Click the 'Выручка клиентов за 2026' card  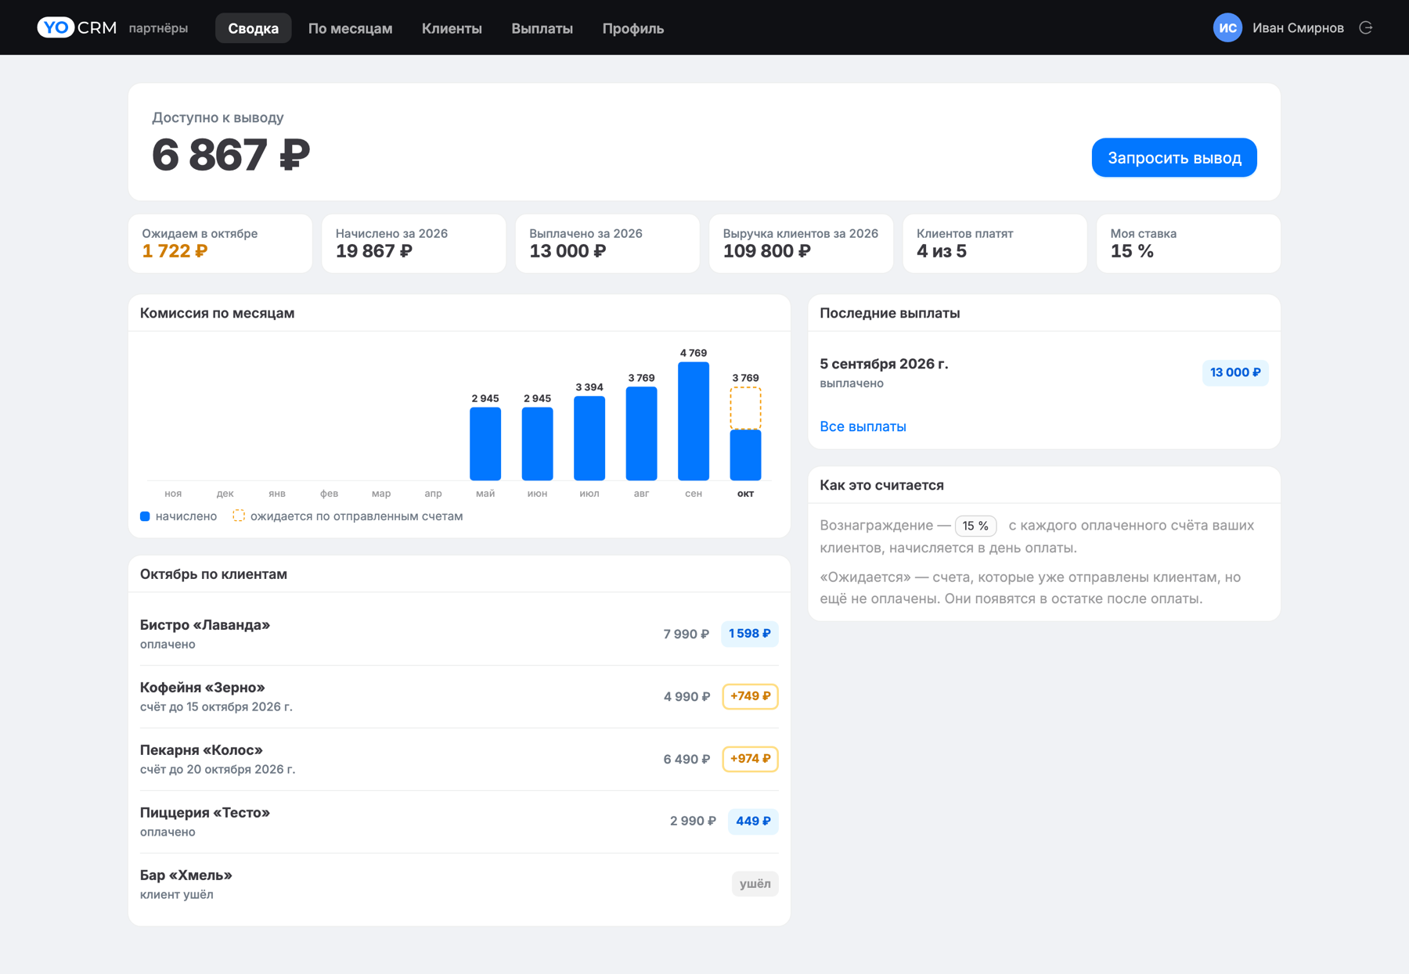(801, 243)
